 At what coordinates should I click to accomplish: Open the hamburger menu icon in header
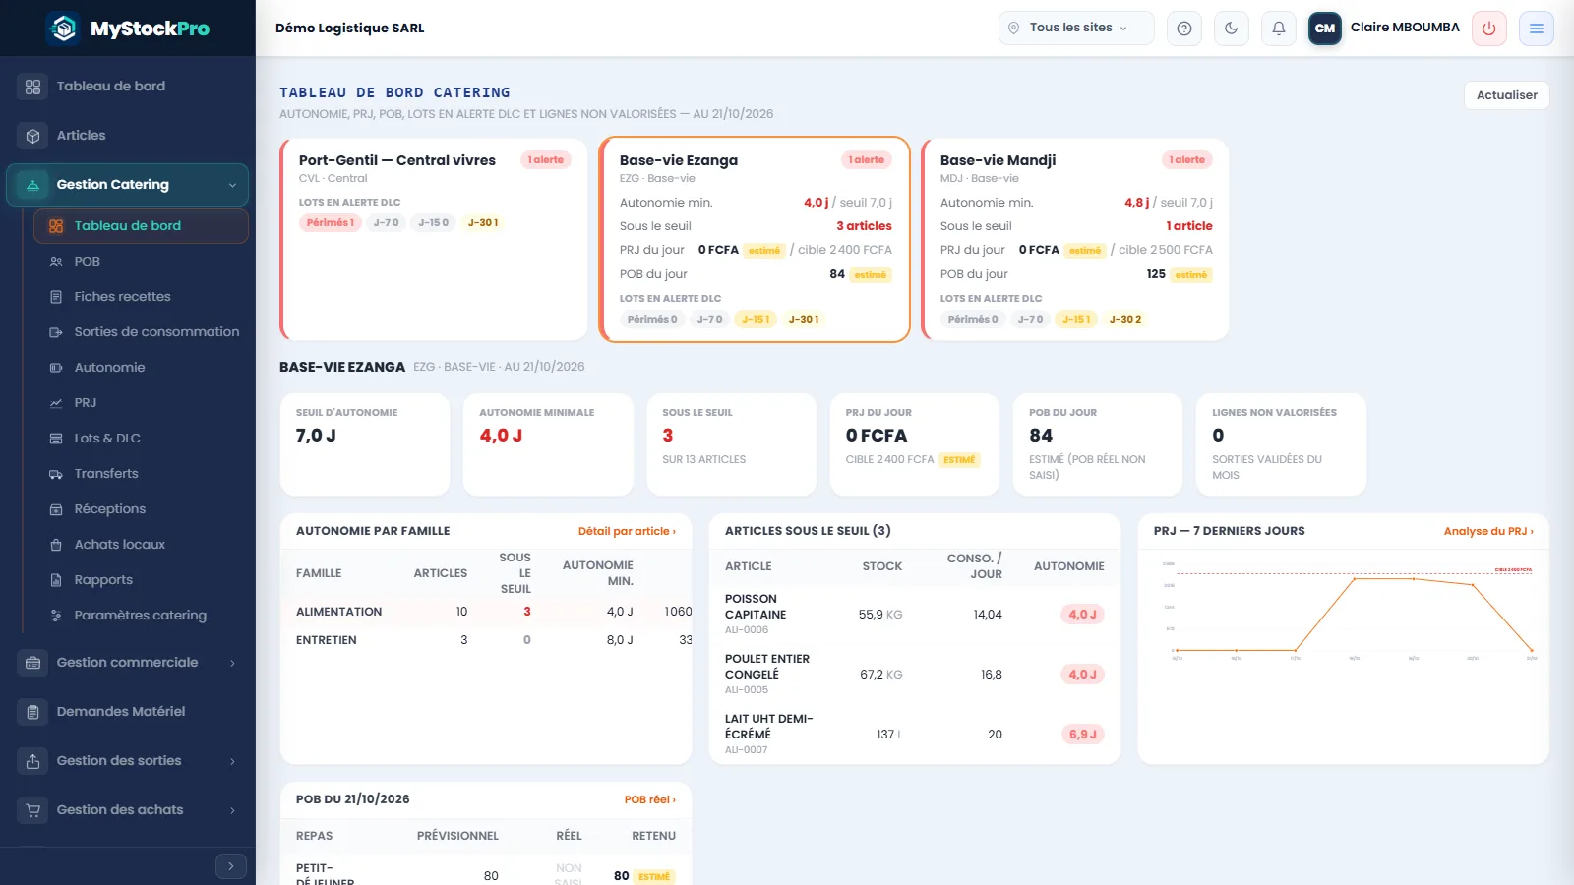(x=1537, y=29)
